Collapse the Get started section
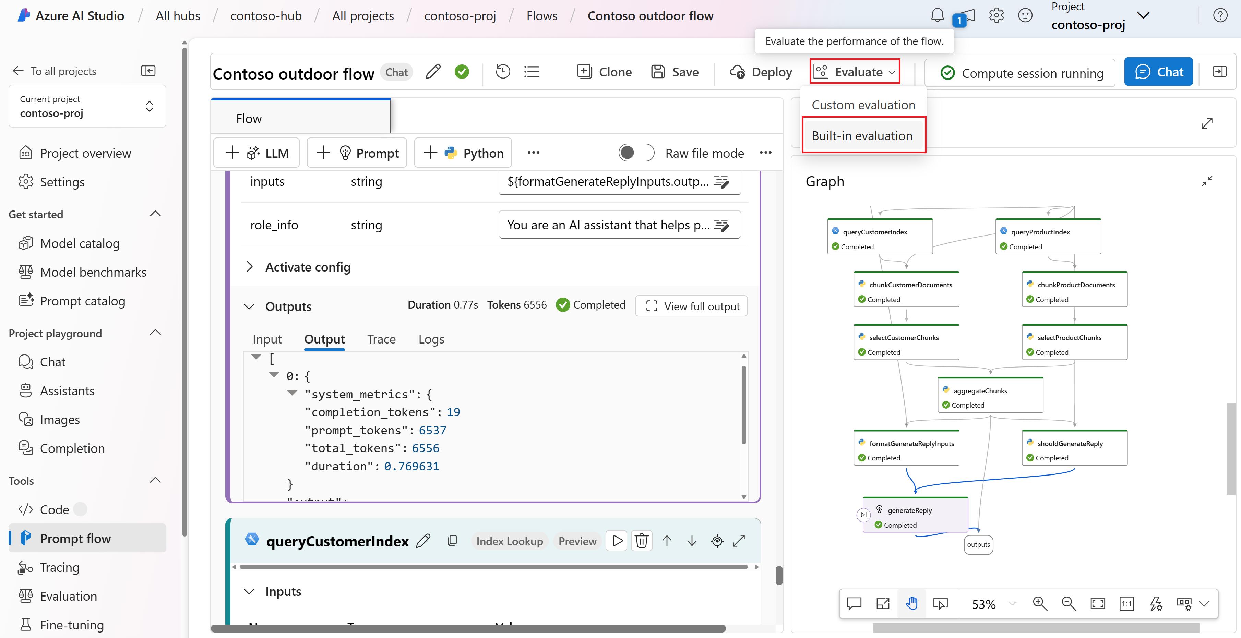This screenshot has width=1241, height=638. 155,214
